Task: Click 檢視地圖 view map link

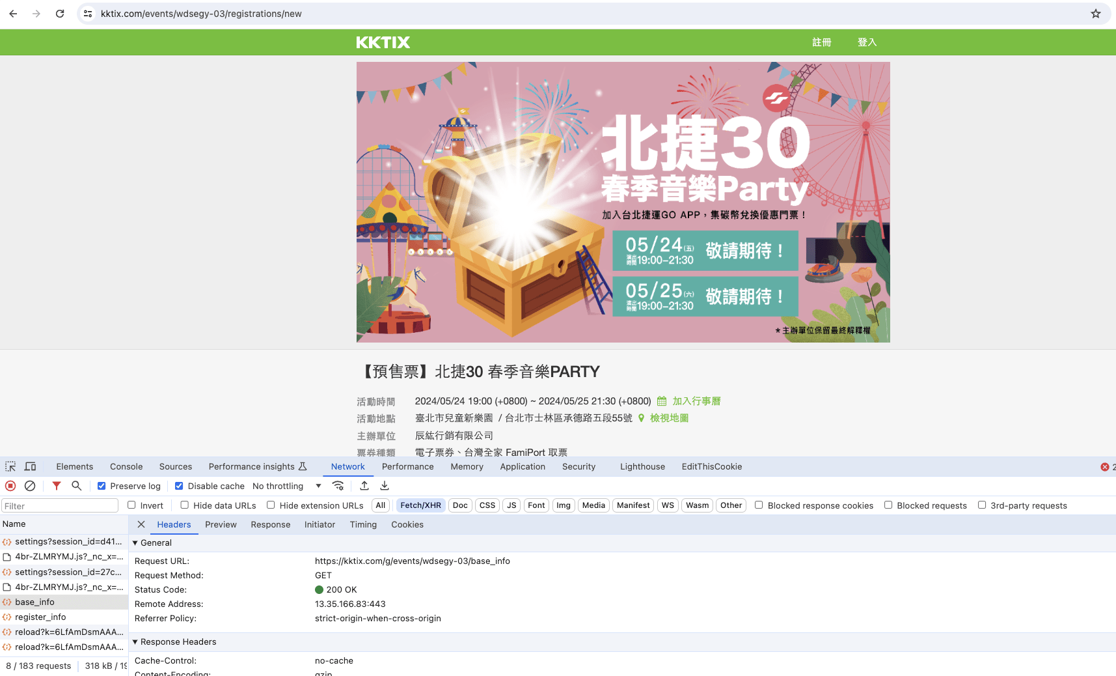Action: coord(669,418)
